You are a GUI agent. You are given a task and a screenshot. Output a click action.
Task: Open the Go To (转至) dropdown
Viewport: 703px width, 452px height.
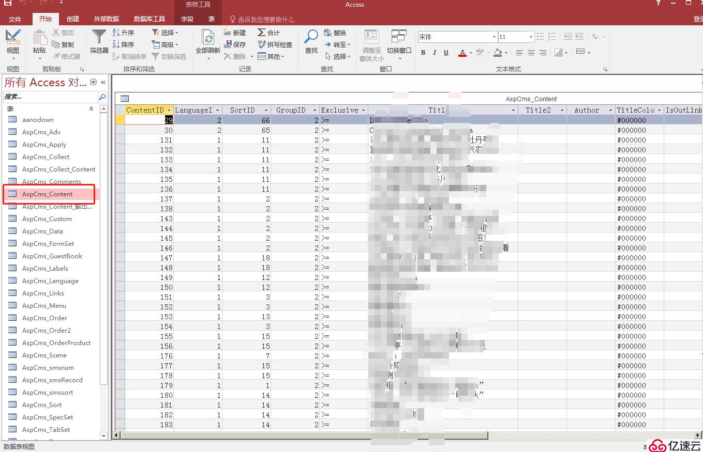(337, 44)
